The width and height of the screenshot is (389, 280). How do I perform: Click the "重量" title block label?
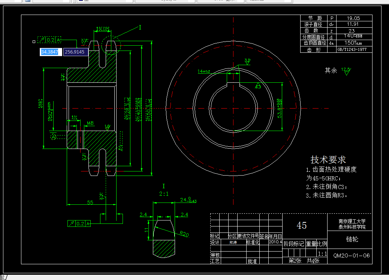pos(311,244)
